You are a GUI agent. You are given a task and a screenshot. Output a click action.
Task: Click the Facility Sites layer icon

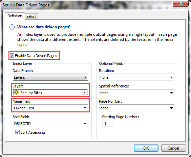16,93
